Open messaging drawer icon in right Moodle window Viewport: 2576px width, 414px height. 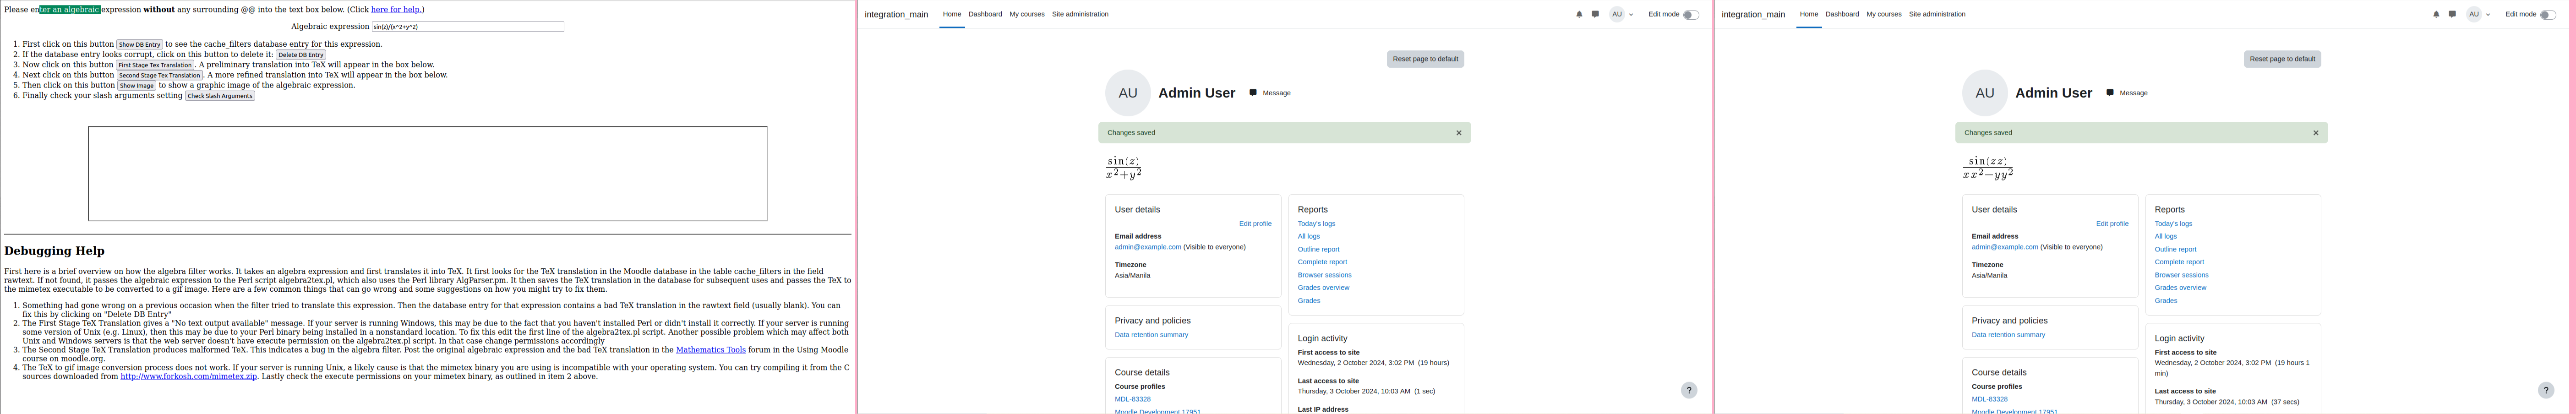(x=2452, y=15)
